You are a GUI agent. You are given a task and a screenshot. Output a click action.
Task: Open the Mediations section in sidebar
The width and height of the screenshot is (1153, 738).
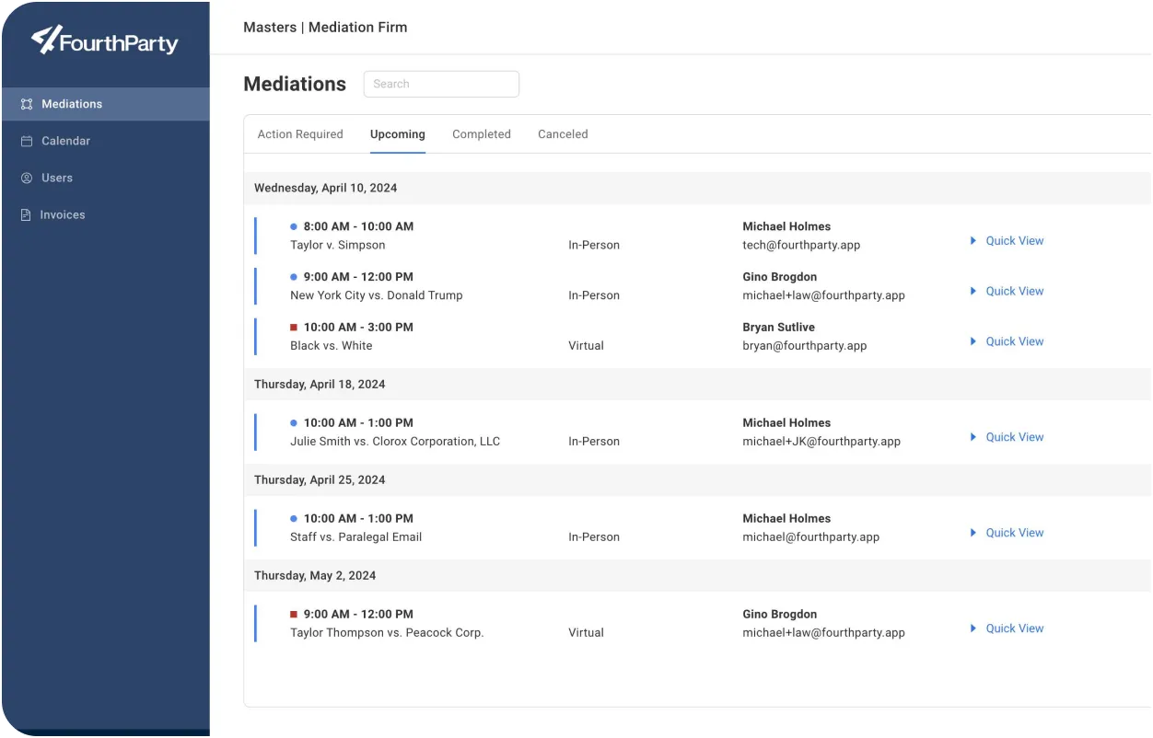coord(72,104)
